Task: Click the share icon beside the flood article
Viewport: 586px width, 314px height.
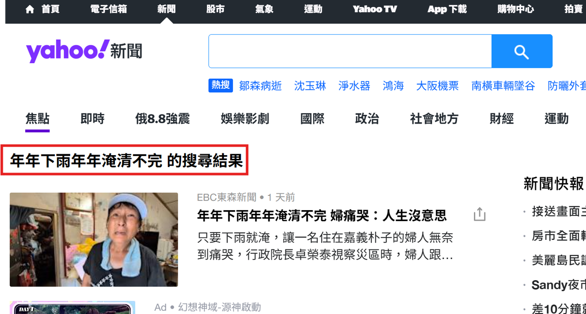Action: click(x=479, y=214)
